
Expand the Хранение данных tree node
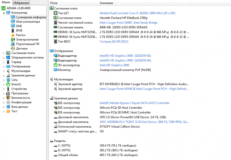click(4, 76)
